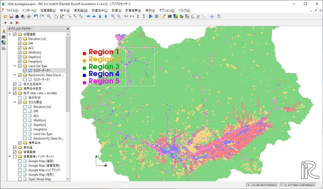Select 格子生成条件 in the object browser
Viewport: 323px width, 189px height.
click(33, 84)
